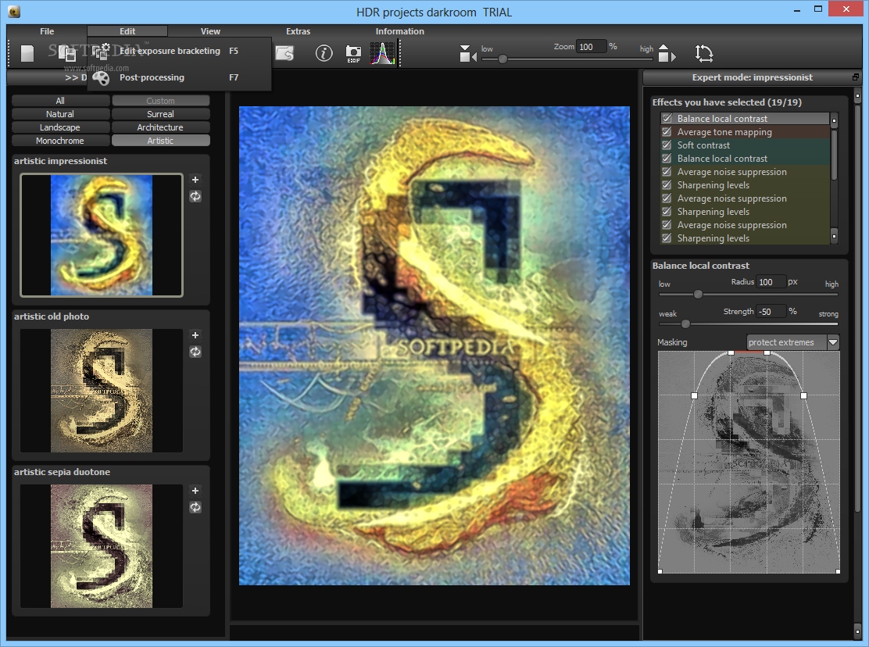Toggle first Sharpening levels checkbox
The image size is (869, 647).
(667, 185)
